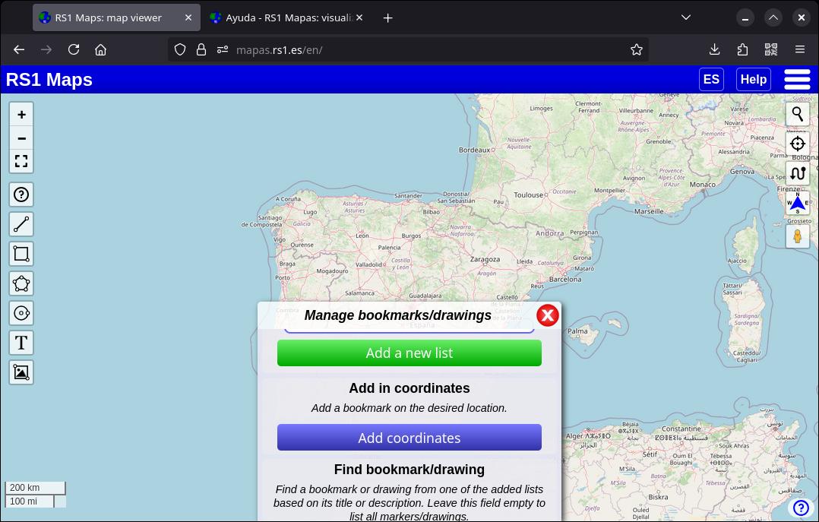Close the Ayuda - RS1 Mapas tab
Viewport: 819px width, 522px height.
pyautogui.click(x=359, y=17)
